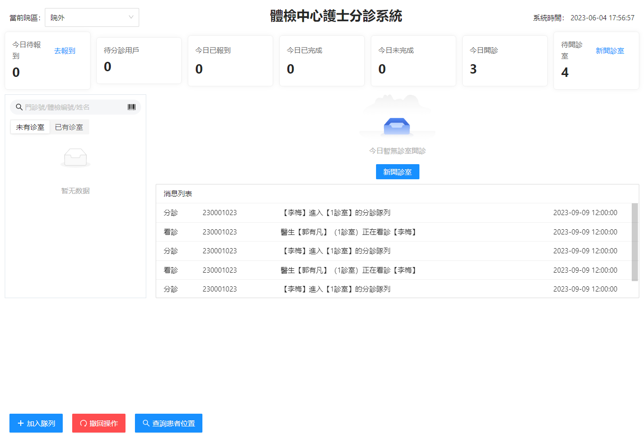
Task: Click the magnifier icon in patient search box
Action: (x=19, y=107)
